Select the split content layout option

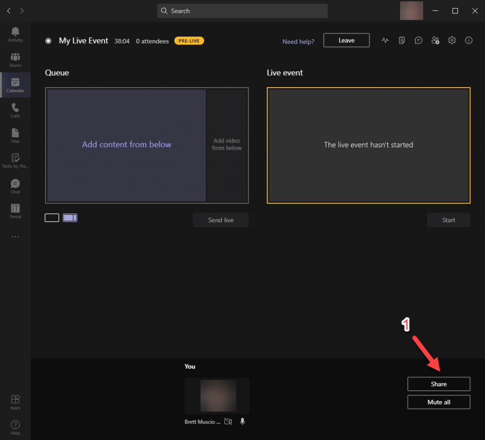click(x=70, y=217)
